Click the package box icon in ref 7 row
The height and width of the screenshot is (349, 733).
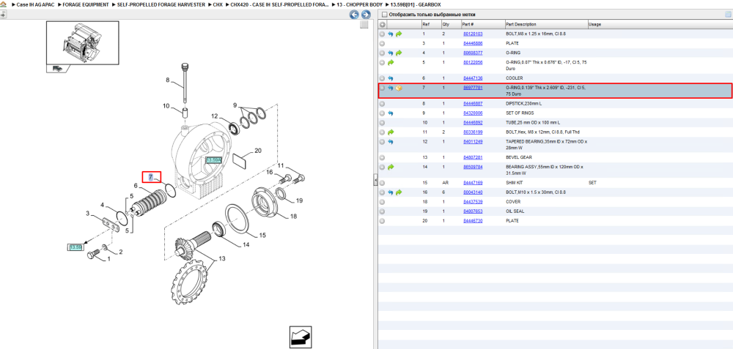pos(399,88)
